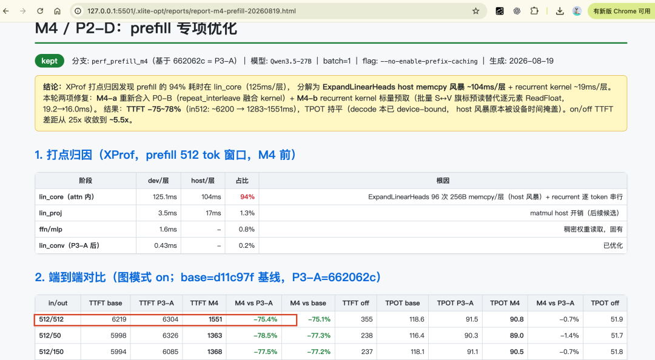
Task: Click the Qwen3.5-27B model name
Action: pos(291,61)
